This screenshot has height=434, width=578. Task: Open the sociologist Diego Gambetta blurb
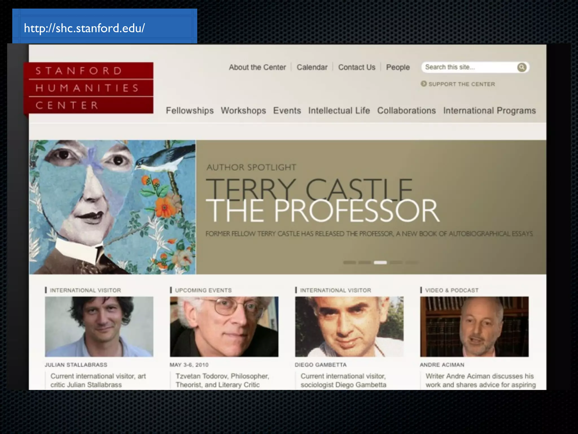click(x=343, y=380)
